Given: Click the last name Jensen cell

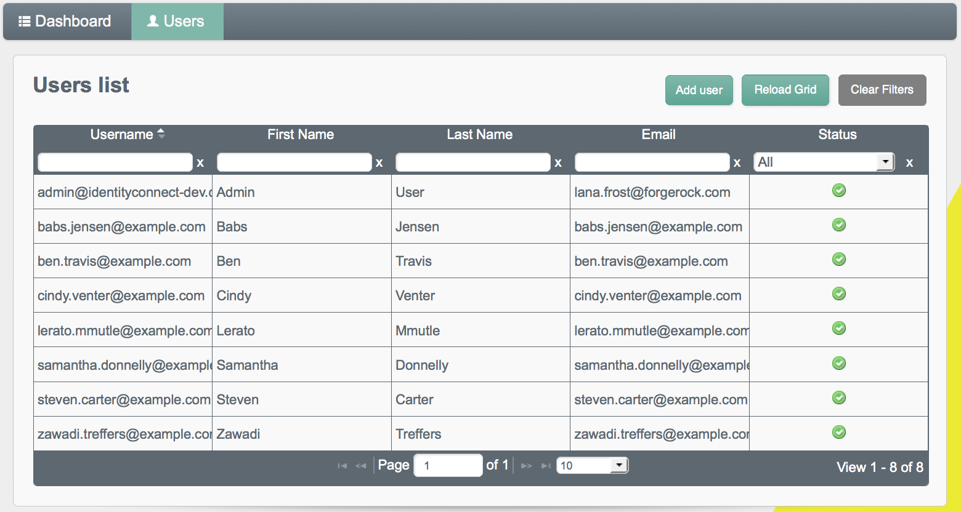Looking at the screenshot, I should coord(480,226).
